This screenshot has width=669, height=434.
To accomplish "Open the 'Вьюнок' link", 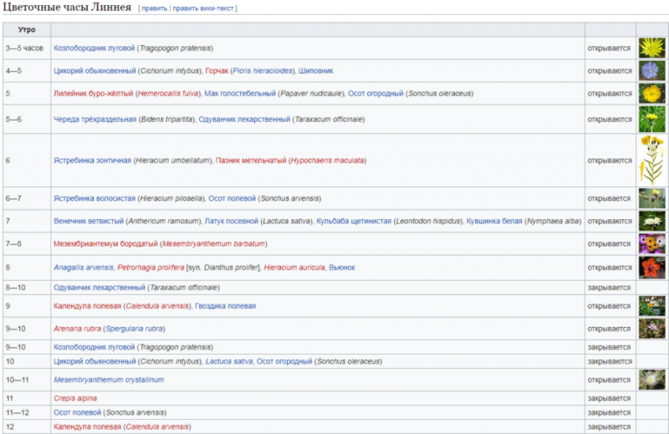I will pyautogui.click(x=342, y=268).
